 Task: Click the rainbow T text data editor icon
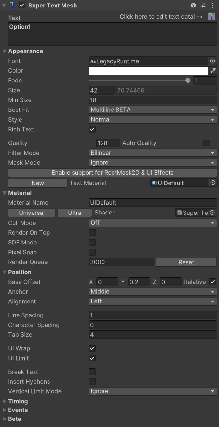tap(212, 16)
